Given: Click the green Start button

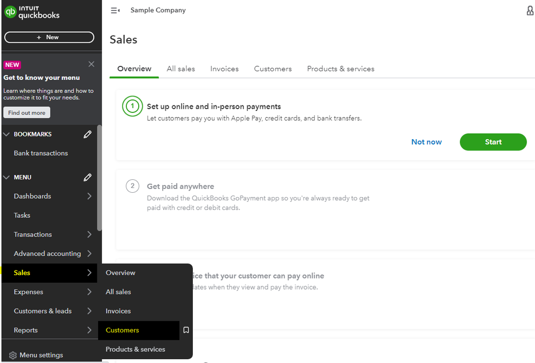Looking at the screenshot, I should 493,142.
